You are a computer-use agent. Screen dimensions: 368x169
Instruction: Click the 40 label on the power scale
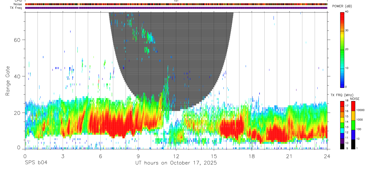(x=346, y=12)
